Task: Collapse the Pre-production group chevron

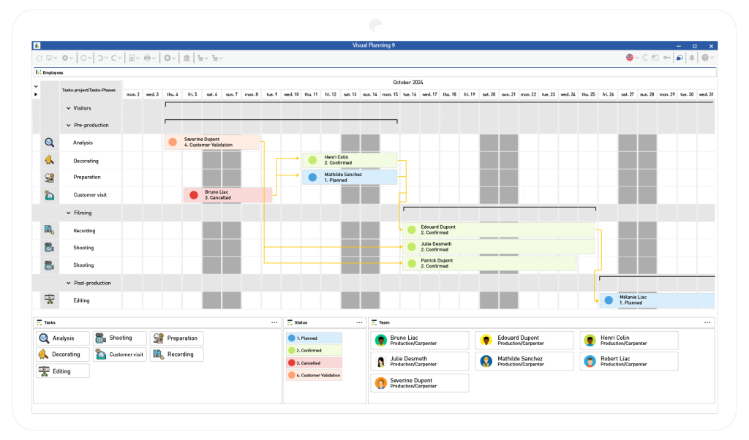Action: click(68, 126)
